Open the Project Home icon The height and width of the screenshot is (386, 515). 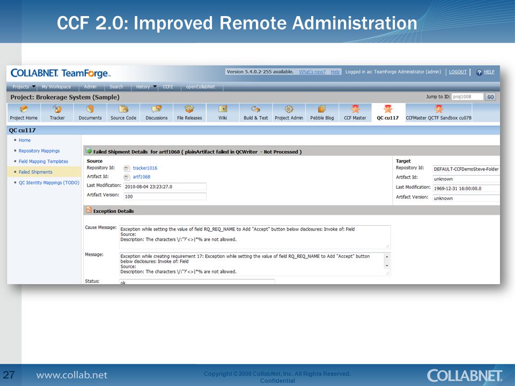(x=24, y=109)
